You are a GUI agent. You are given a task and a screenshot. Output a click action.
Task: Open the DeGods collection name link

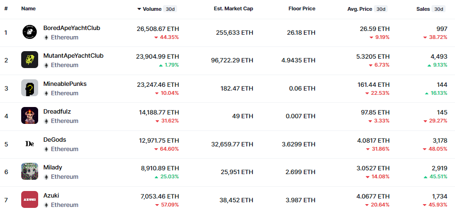[55, 139]
